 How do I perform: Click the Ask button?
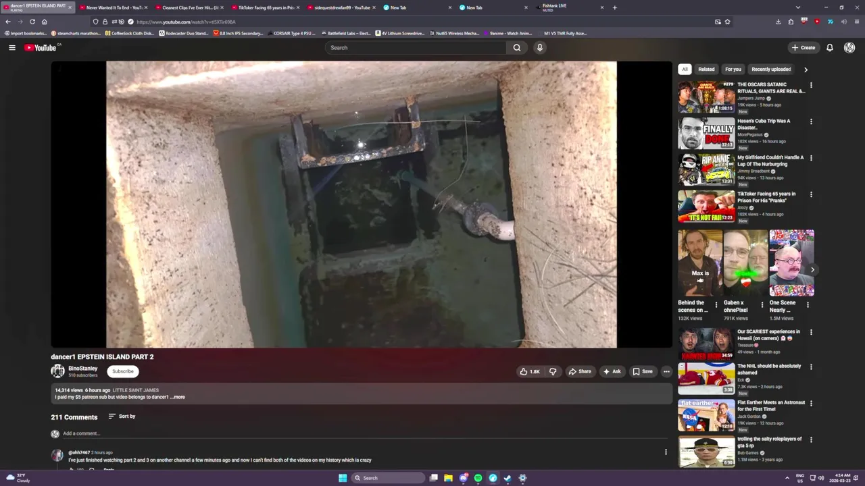pos(612,371)
